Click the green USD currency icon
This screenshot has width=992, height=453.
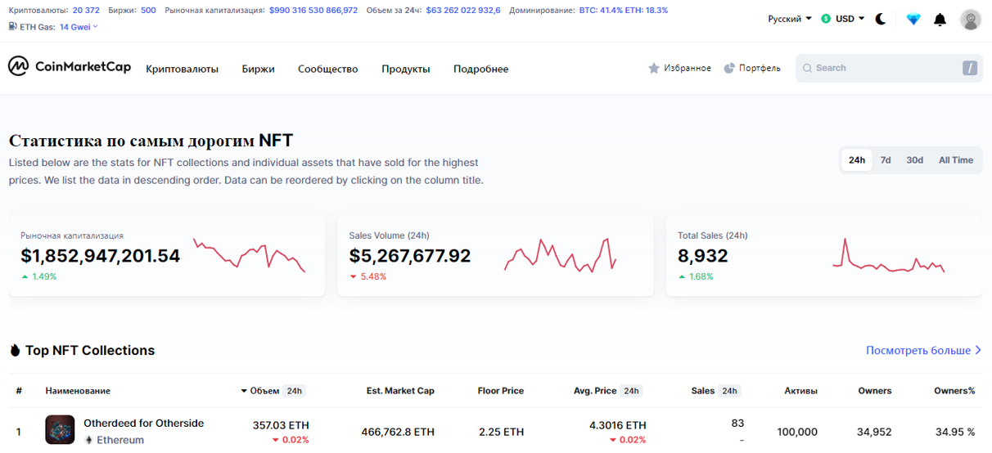click(826, 19)
